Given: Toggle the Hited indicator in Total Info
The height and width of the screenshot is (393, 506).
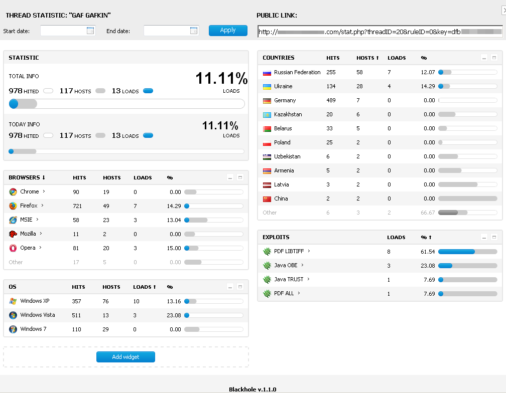Looking at the screenshot, I should (48, 91).
